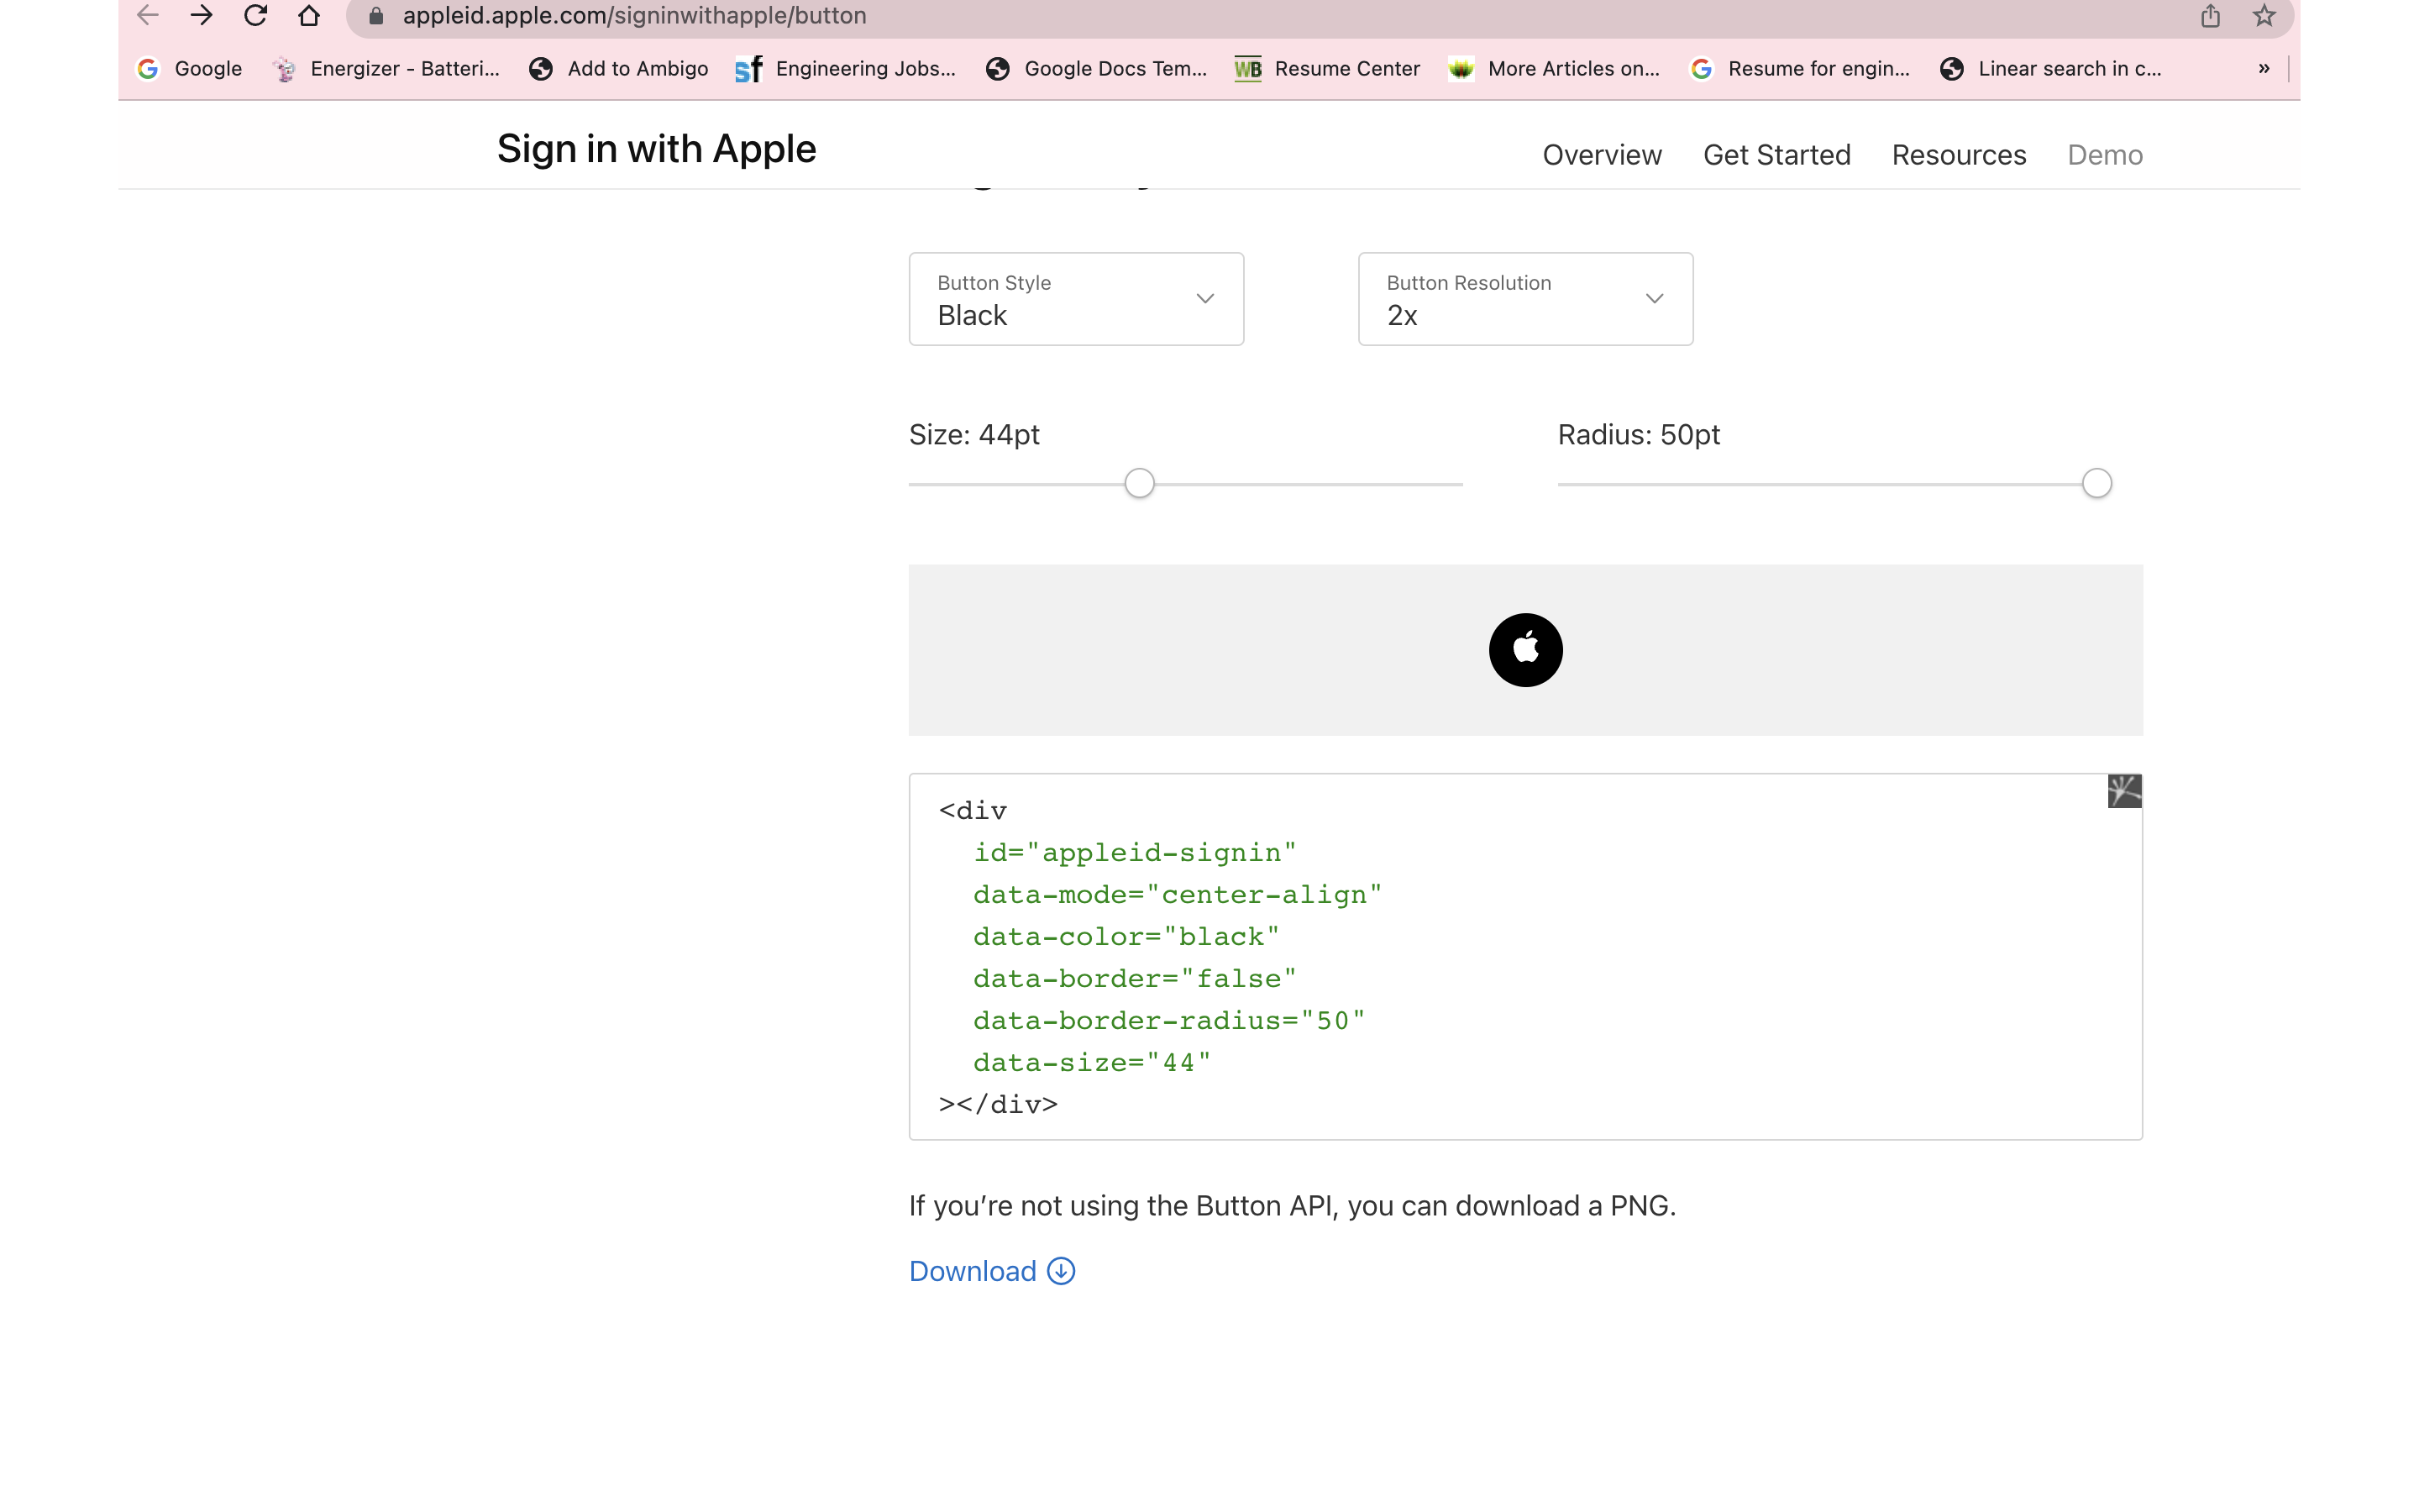The height and width of the screenshot is (1512, 2419).
Task: Click the Sign in with Apple title
Action: [x=657, y=149]
